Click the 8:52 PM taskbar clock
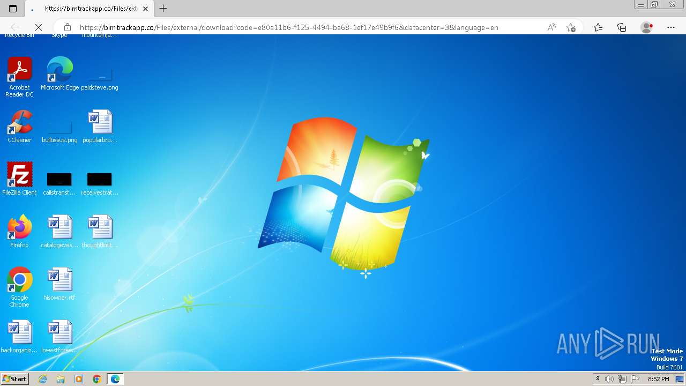This screenshot has width=686, height=386. [658, 379]
